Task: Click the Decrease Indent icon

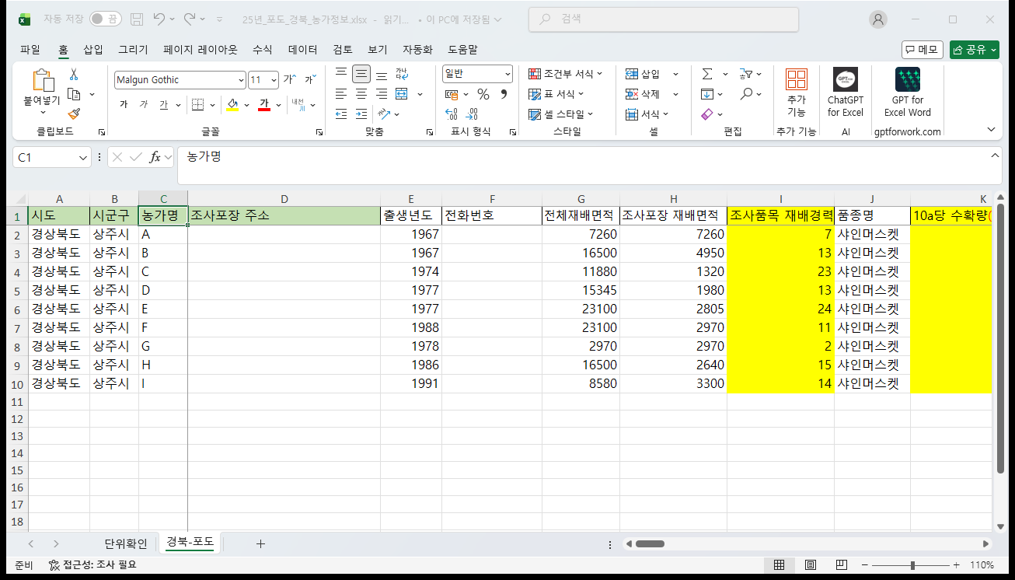Action: (341, 114)
